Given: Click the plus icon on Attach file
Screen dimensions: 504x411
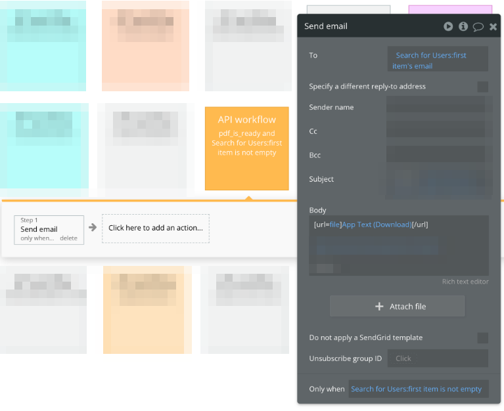Looking at the screenshot, I should [379, 307].
